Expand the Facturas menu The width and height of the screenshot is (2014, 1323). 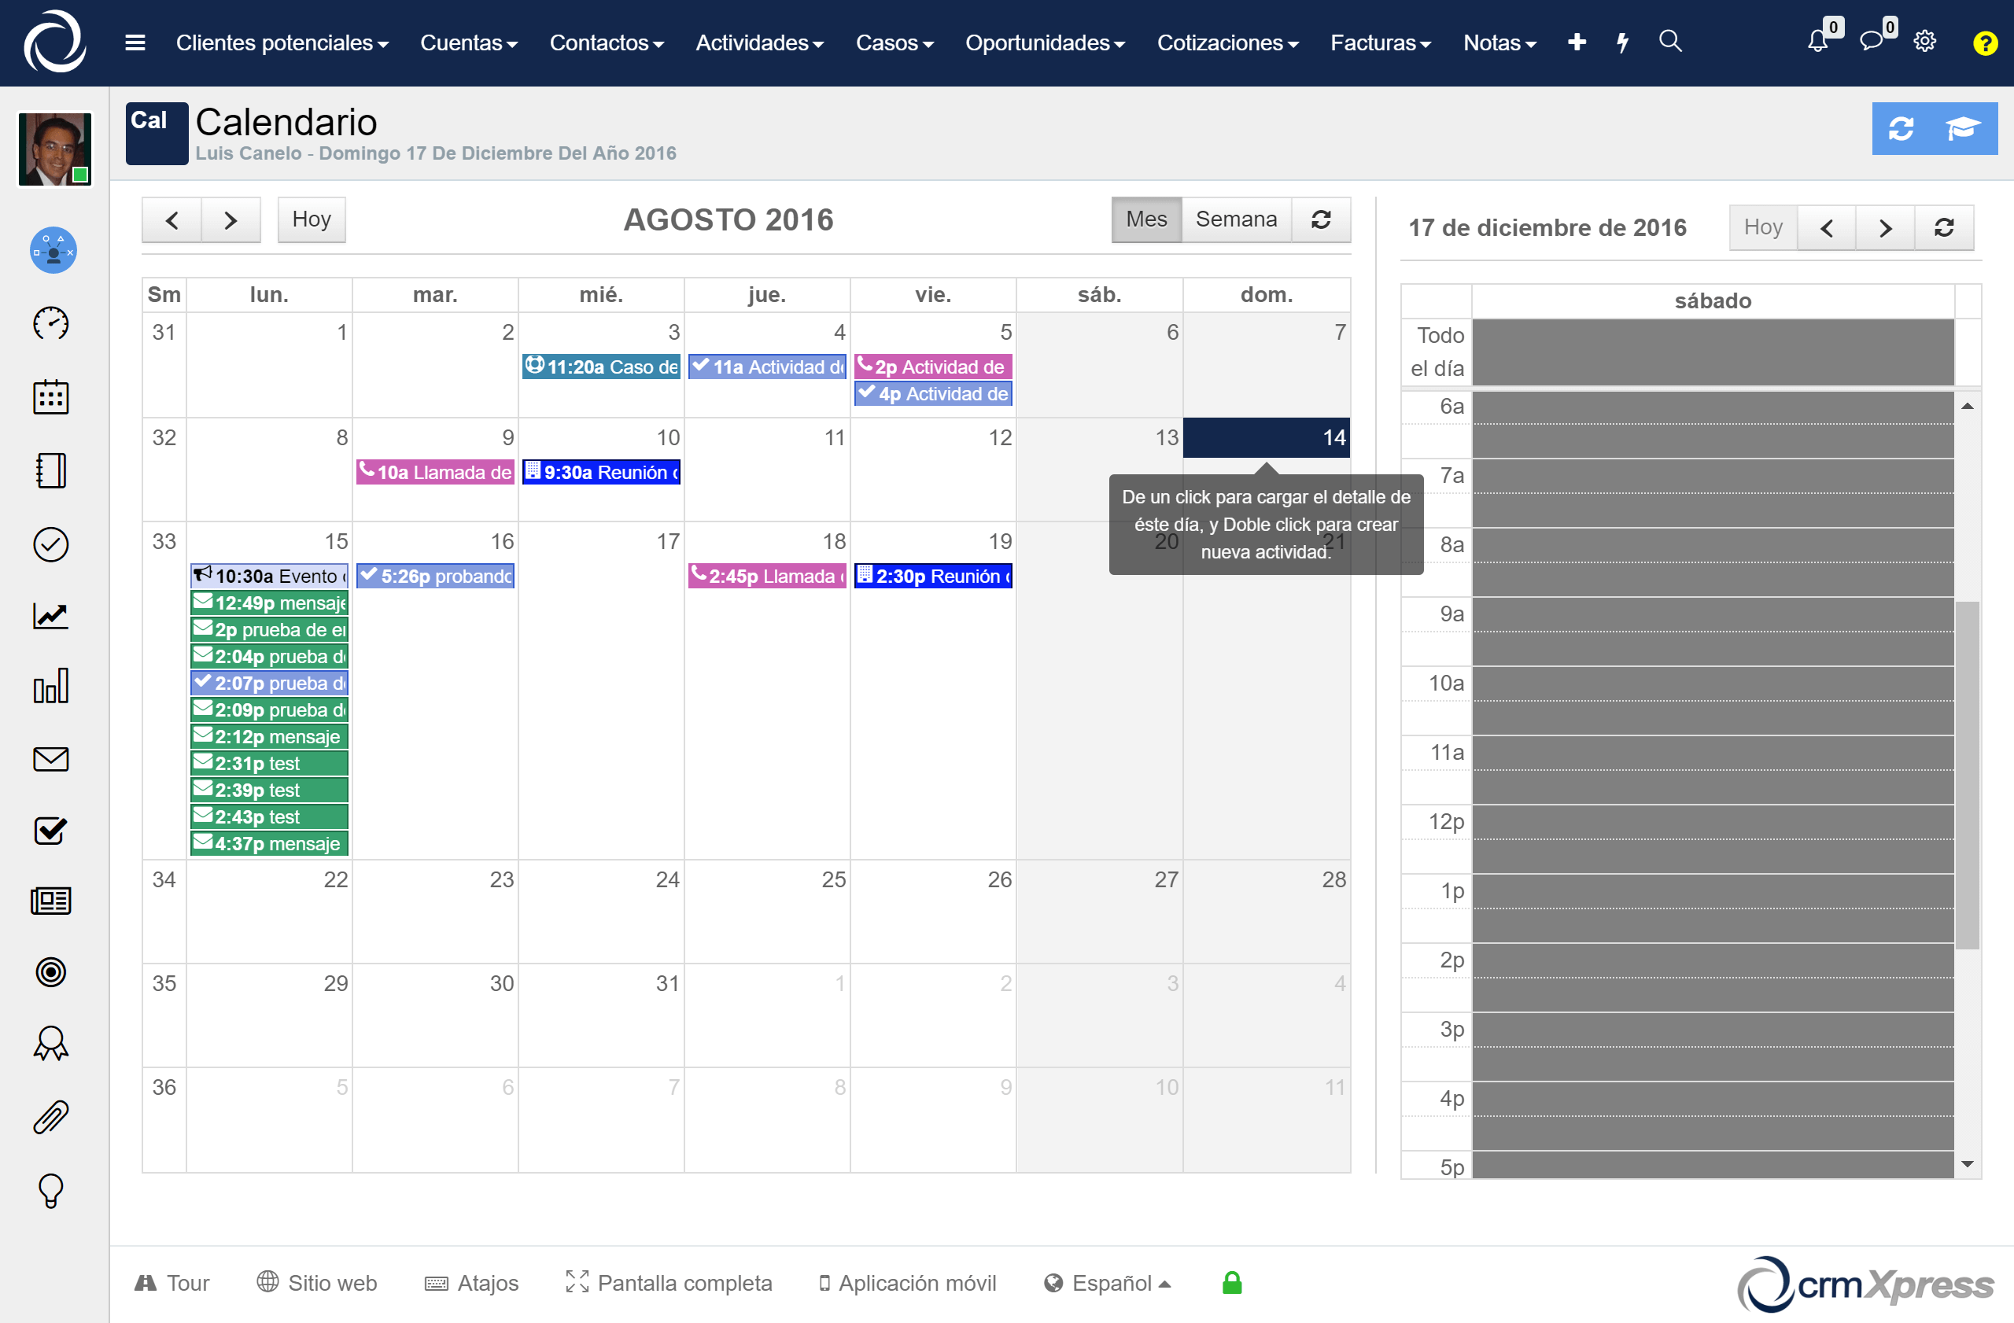pos(1381,42)
